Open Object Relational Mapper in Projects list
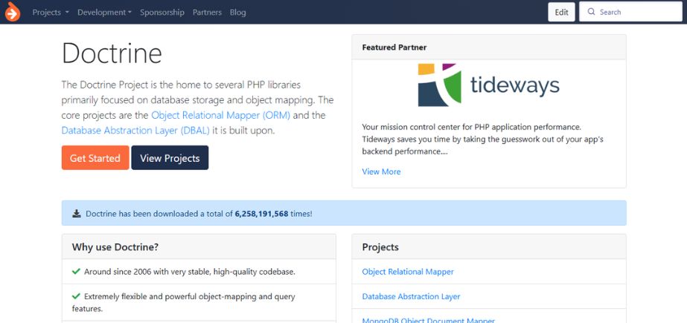This screenshot has height=323, width=687. click(408, 272)
